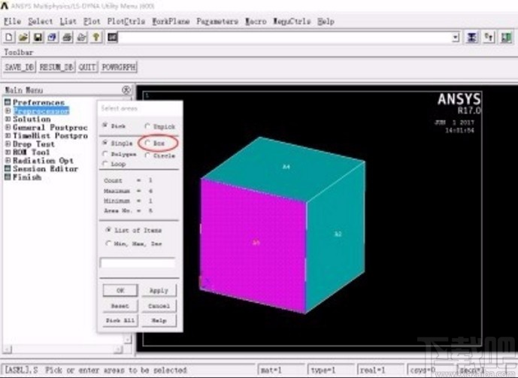Viewport: 518px width, 378px height.
Task: Click the New Analysis toolbar icon
Action: pos(9,38)
